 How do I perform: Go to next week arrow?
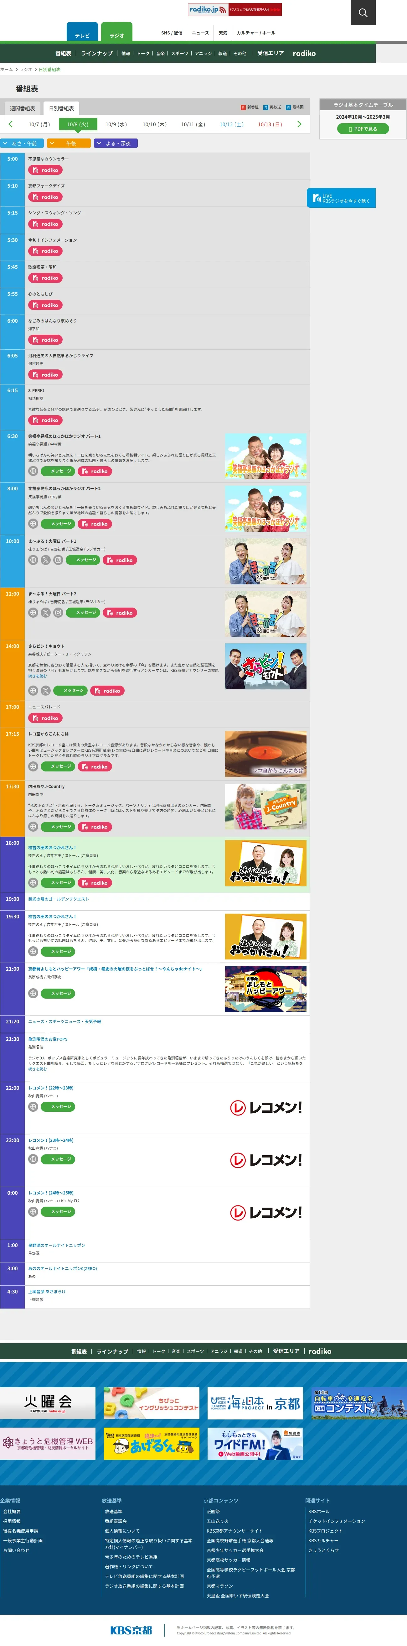(299, 124)
